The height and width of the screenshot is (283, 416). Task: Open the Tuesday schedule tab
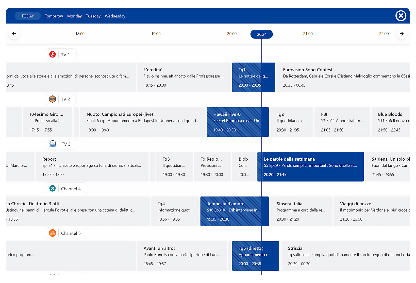click(x=93, y=16)
